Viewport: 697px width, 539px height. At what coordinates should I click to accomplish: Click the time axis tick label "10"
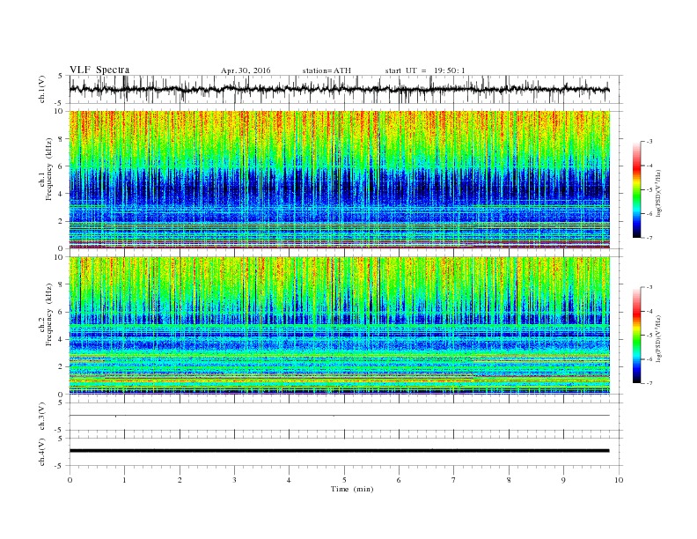coord(619,480)
